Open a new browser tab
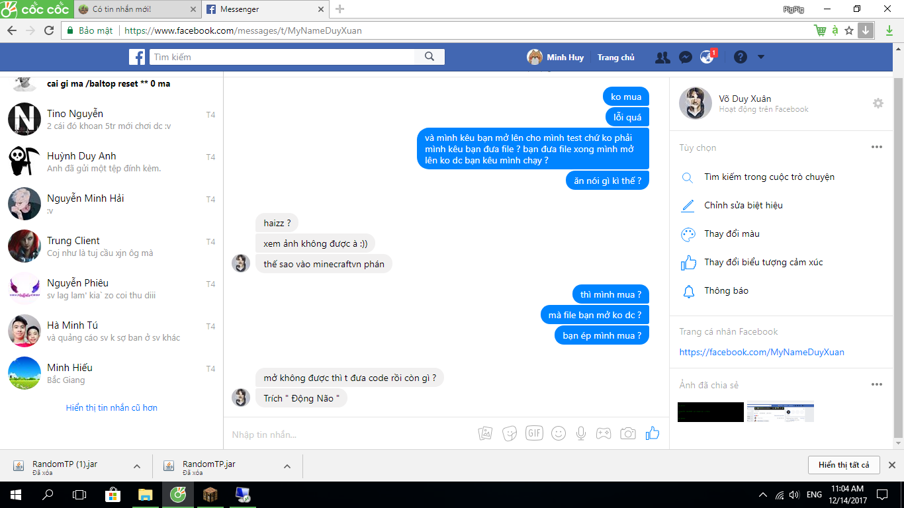The height and width of the screenshot is (508, 904). pyautogui.click(x=340, y=9)
